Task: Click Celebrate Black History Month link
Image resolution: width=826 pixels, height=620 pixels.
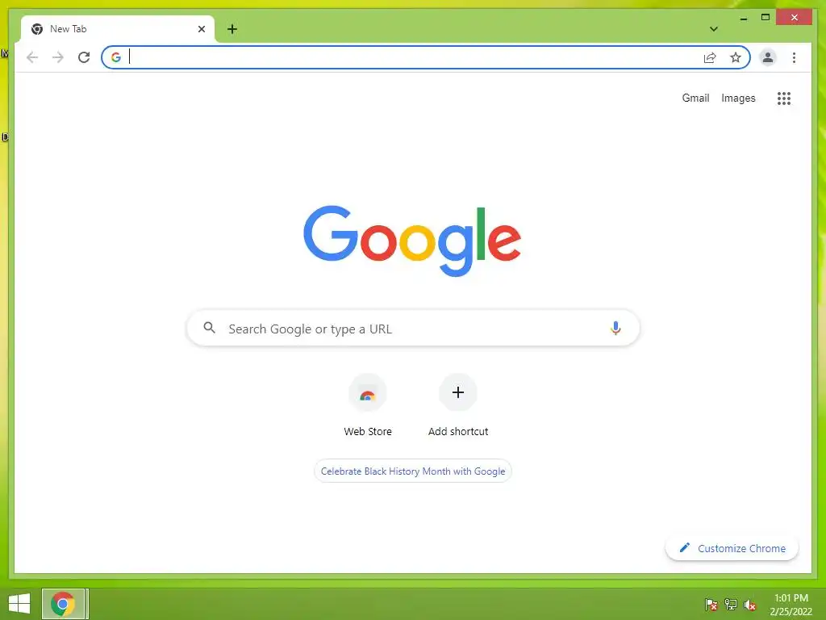Action: click(x=413, y=471)
